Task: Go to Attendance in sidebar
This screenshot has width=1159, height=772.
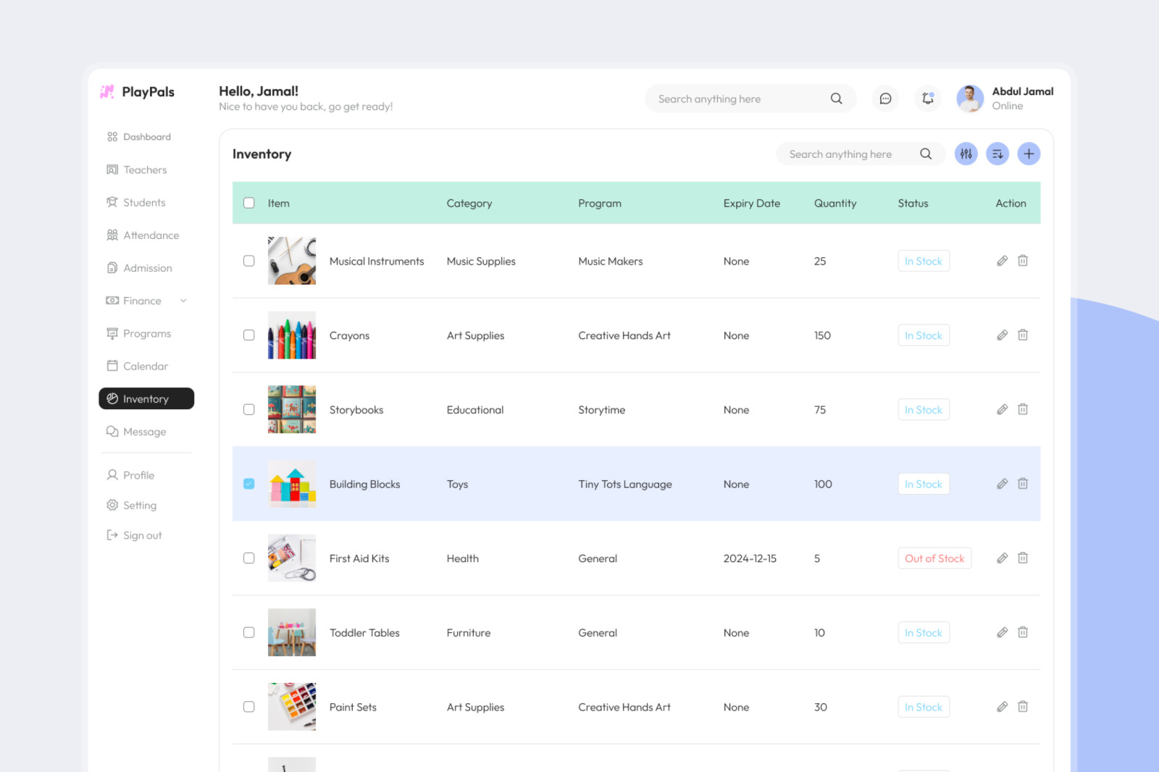Action: (x=151, y=235)
